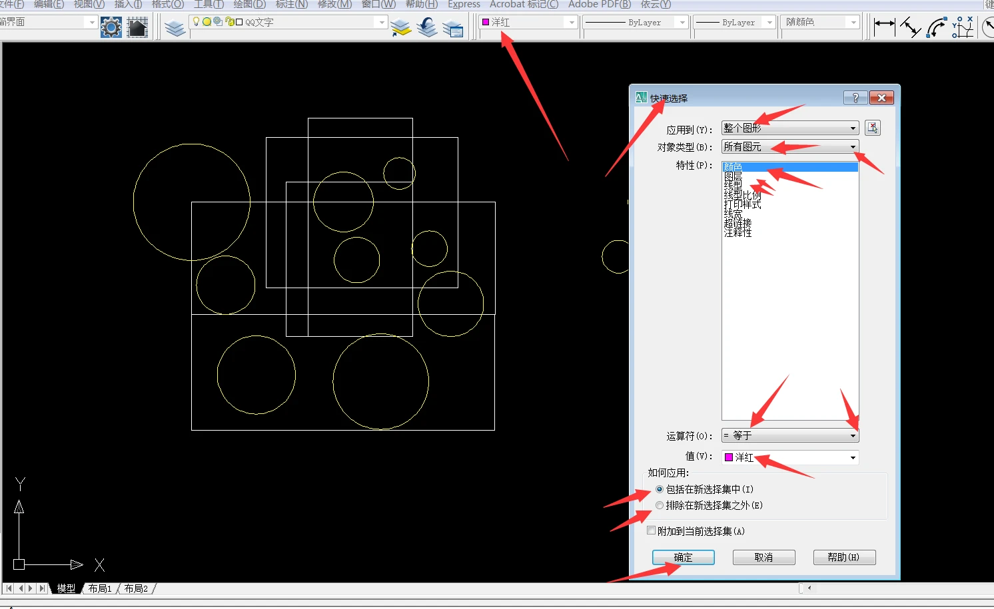Viewport: 994px width, 609px height.
Task: Open the 对象类型 dropdown showing 所有图元
Action: coord(790,146)
